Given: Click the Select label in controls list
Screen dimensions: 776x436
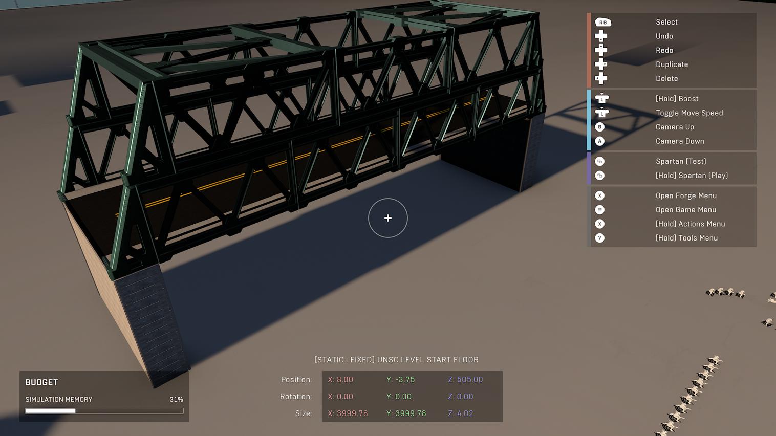Looking at the screenshot, I should (666, 22).
